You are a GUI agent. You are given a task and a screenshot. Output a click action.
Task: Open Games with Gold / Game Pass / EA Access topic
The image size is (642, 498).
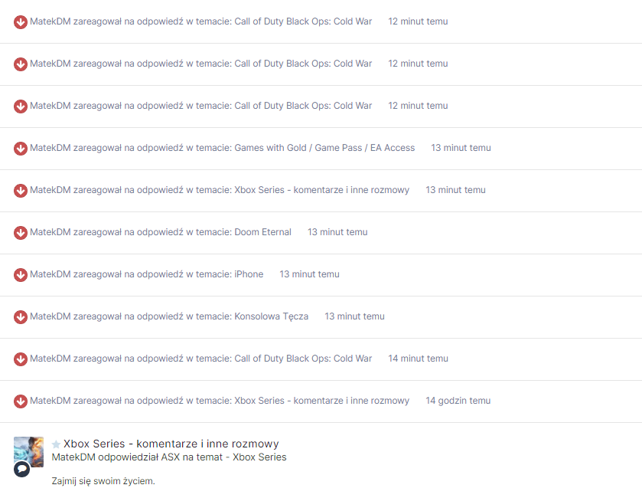coord(324,148)
